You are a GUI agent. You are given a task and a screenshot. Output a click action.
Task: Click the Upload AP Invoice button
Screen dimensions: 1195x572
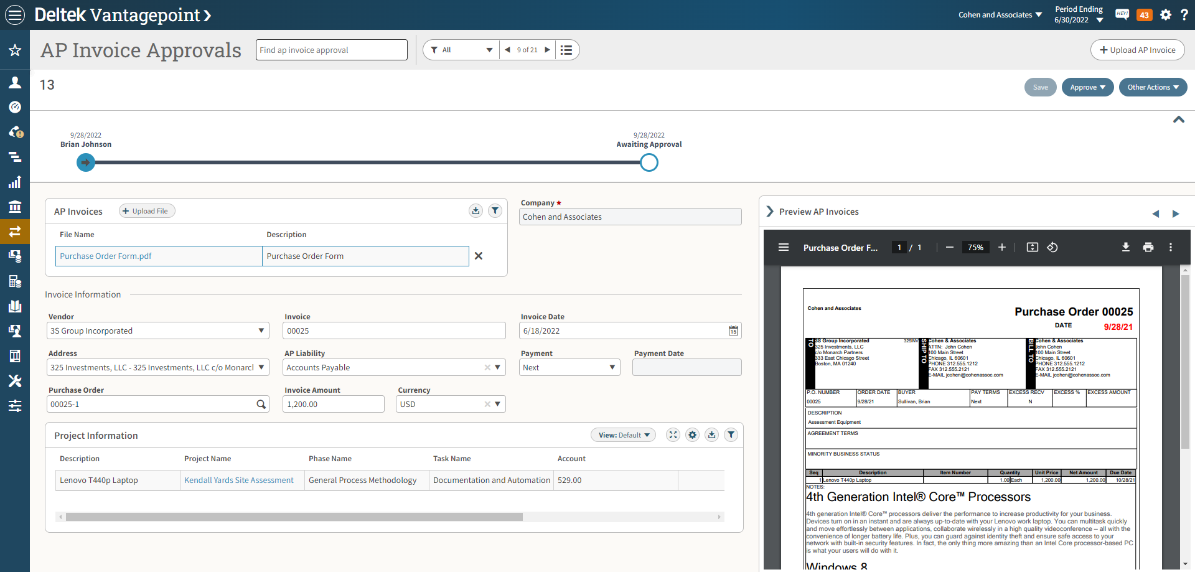pos(1137,50)
